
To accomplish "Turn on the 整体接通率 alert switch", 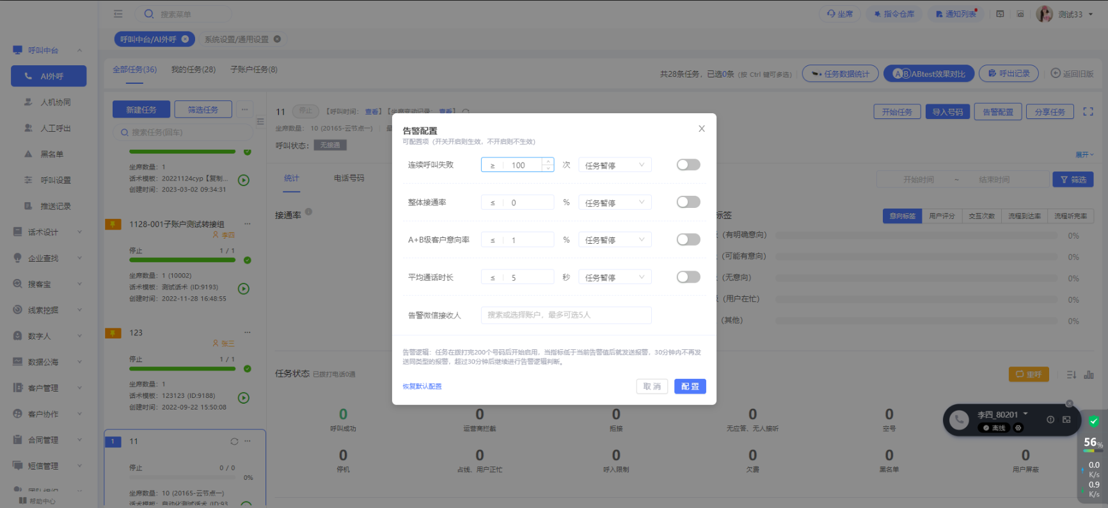I will click(x=688, y=202).
